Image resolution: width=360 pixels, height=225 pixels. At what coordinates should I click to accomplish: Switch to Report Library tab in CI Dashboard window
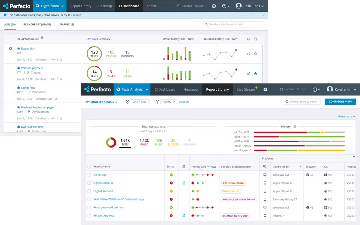[81, 6]
